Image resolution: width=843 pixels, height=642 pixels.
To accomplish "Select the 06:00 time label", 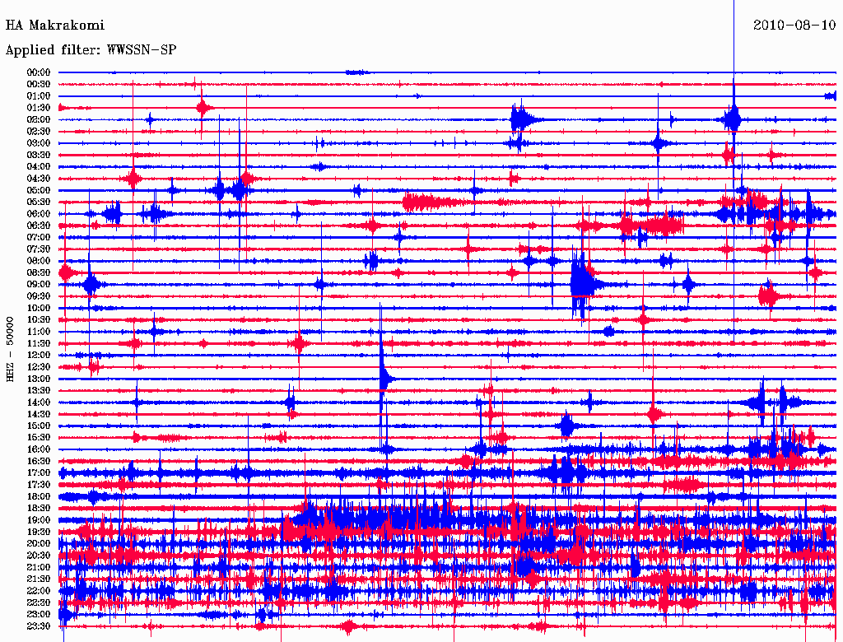I will (x=38, y=214).
